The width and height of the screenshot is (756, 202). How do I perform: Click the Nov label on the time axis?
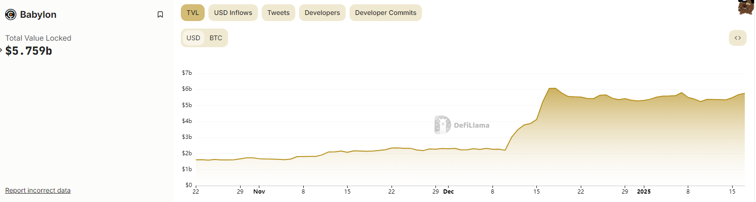click(259, 192)
